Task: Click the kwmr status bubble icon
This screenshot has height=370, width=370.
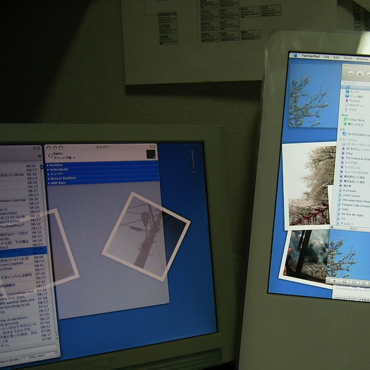Action: tap(51, 155)
